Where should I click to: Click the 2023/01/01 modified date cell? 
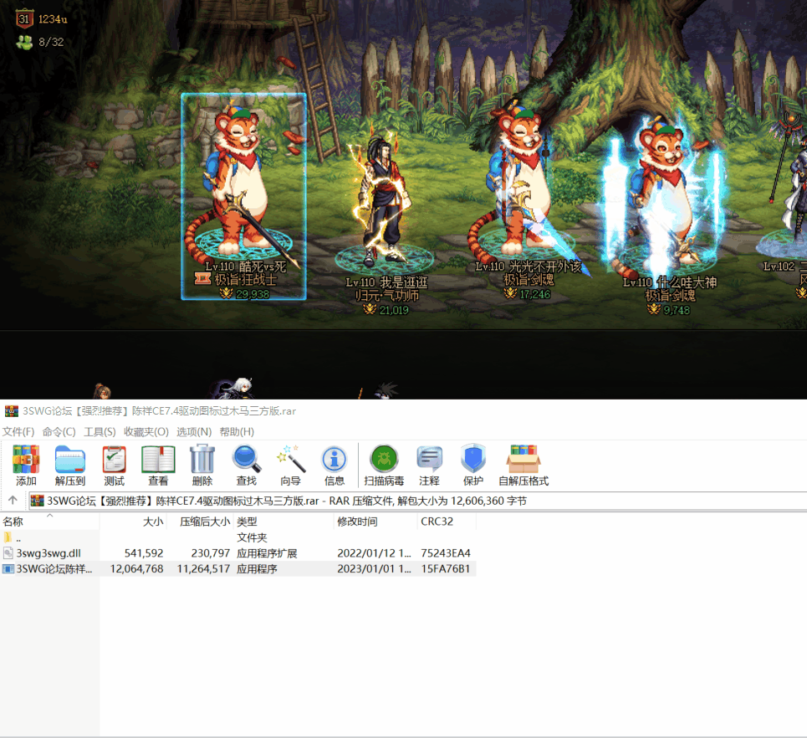[374, 569]
